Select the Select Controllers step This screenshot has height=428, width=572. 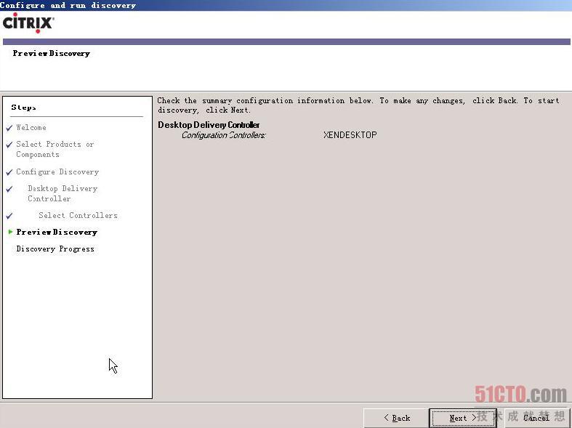coord(78,216)
